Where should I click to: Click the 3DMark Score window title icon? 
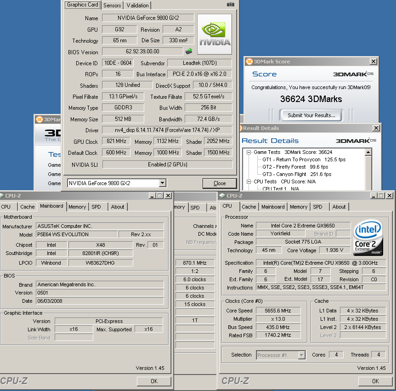point(249,62)
